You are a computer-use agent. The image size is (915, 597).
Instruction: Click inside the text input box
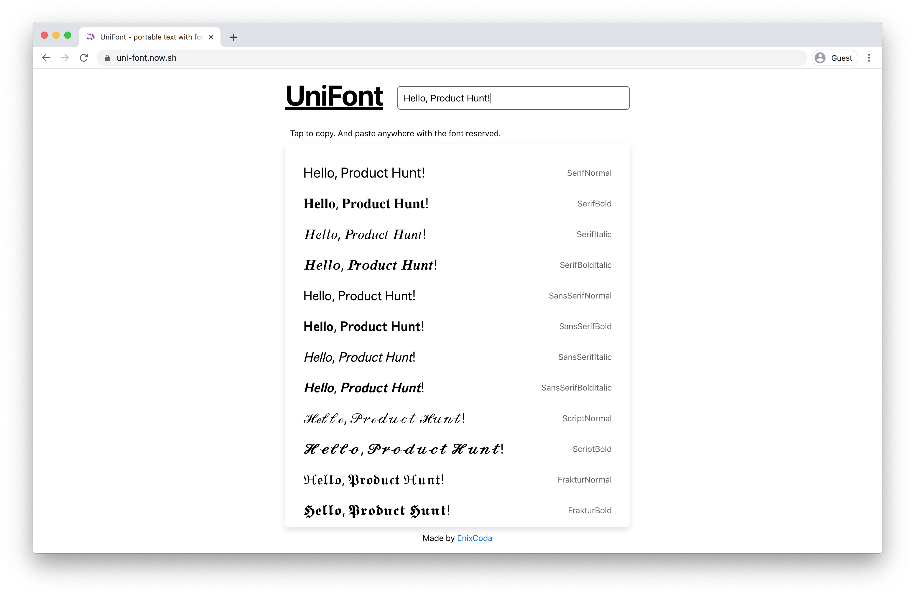pyautogui.click(x=513, y=98)
